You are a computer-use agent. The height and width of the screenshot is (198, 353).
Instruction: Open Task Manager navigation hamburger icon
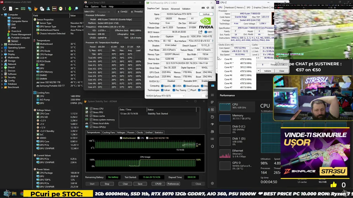click(x=212, y=95)
